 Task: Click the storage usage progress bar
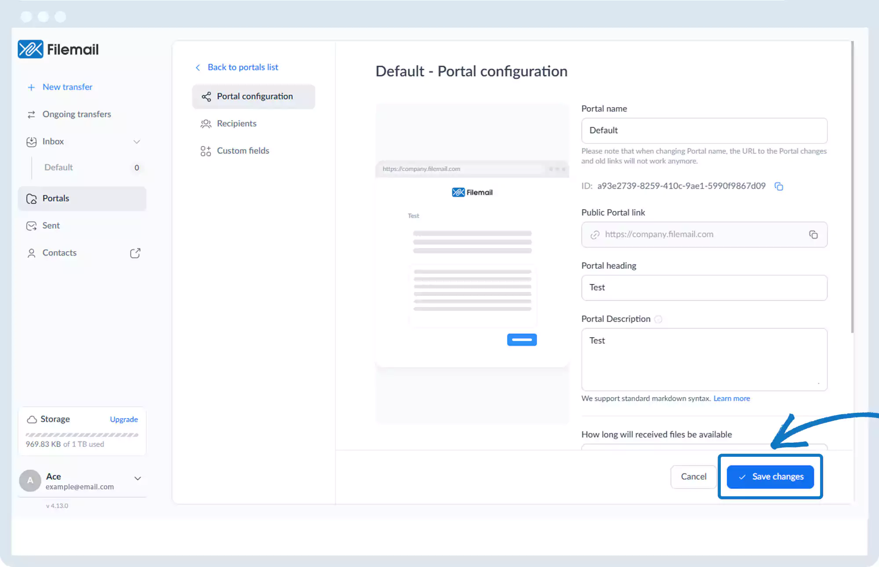click(x=82, y=435)
